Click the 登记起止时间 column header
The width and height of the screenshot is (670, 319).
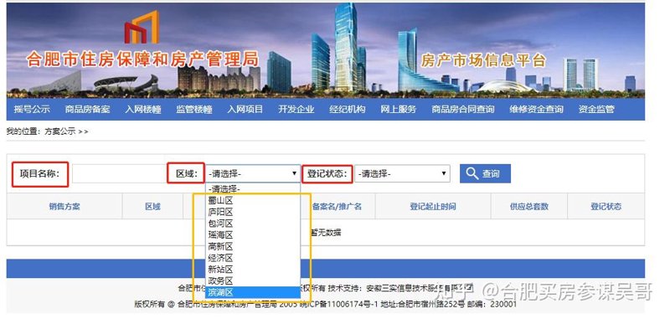click(x=433, y=207)
